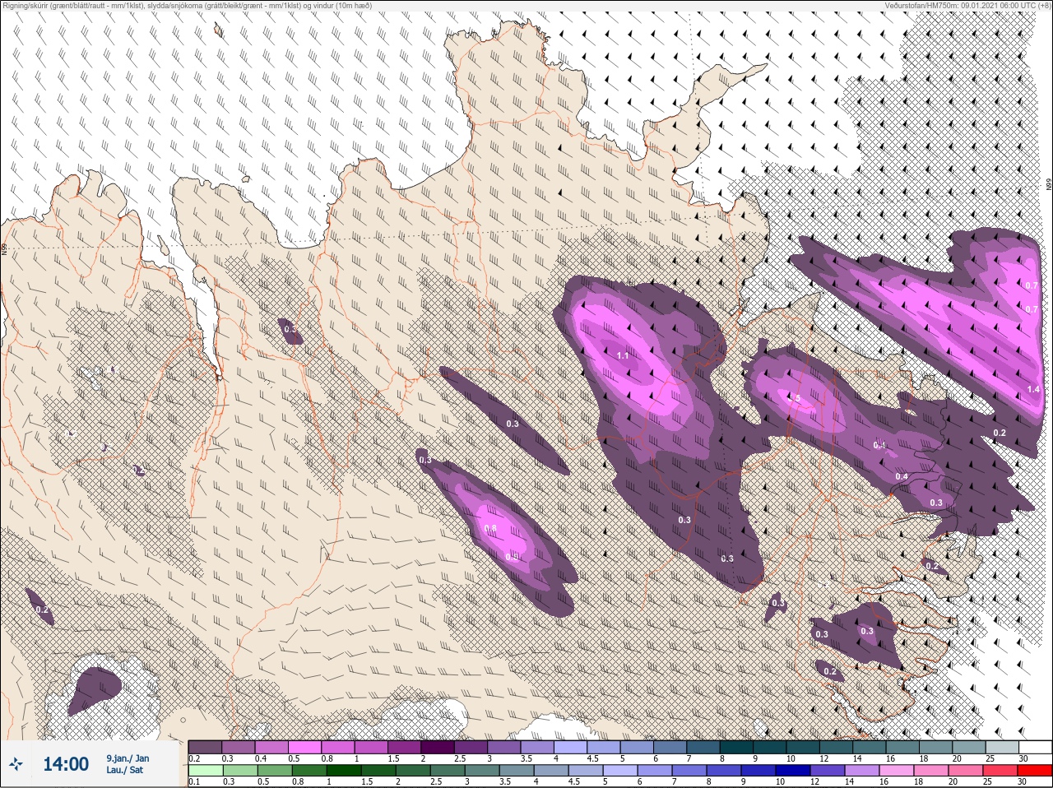This screenshot has width=1053, height=788.
Task: Select the white 30 swatch in the upper snow scale
Action: (x=1036, y=747)
